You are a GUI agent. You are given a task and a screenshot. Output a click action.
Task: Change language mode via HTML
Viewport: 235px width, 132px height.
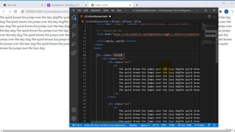[x=172, y=125]
